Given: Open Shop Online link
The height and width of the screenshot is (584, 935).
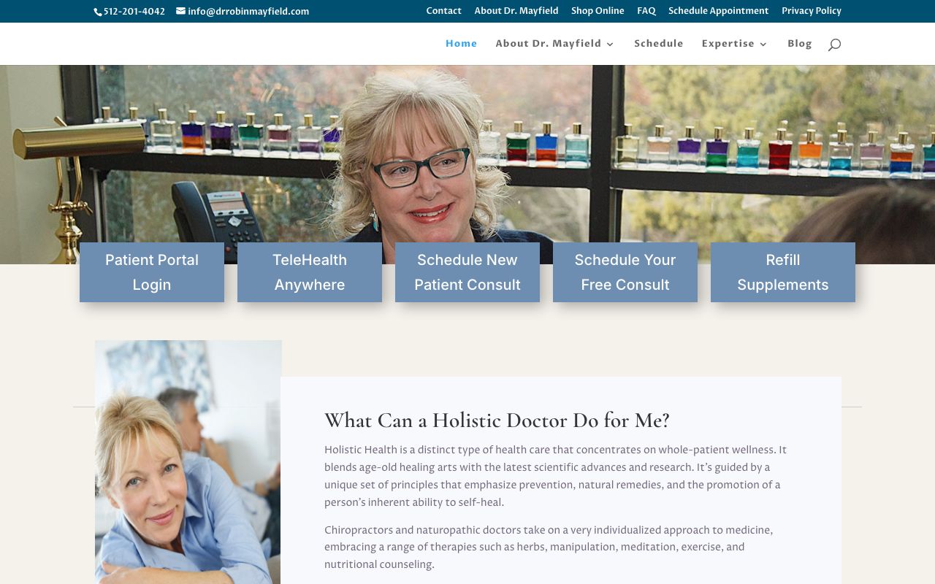Looking at the screenshot, I should (x=598, y=11).
